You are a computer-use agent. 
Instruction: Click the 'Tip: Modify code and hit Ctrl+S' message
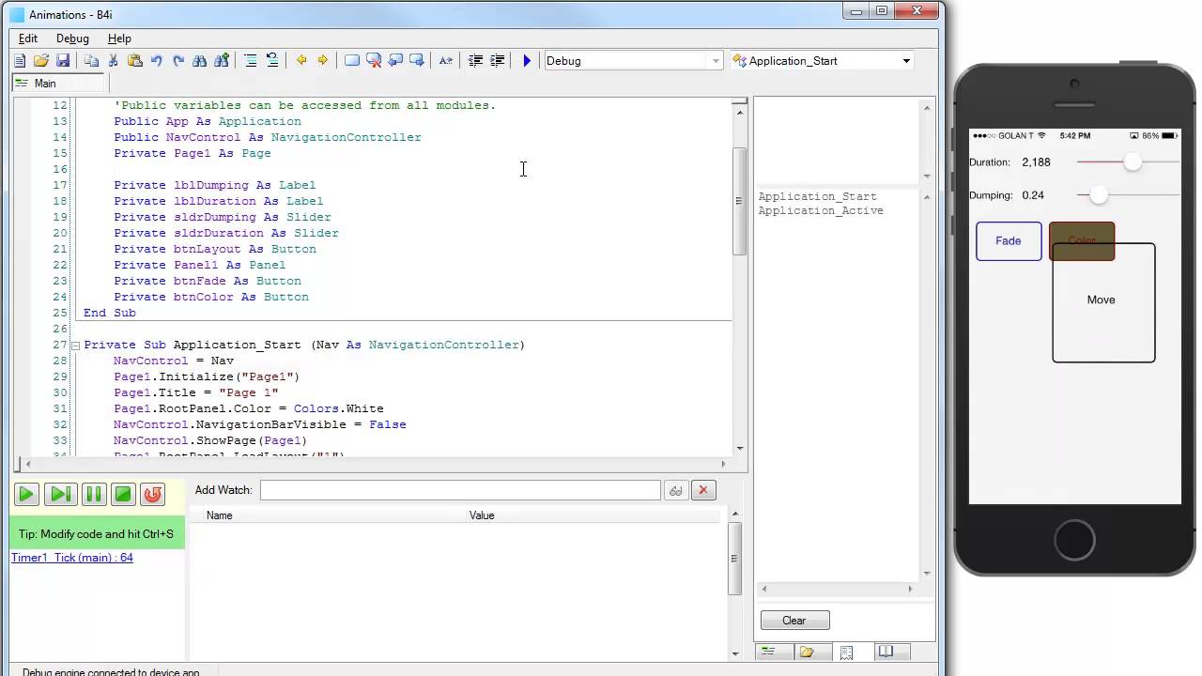[x=96, y=534]
